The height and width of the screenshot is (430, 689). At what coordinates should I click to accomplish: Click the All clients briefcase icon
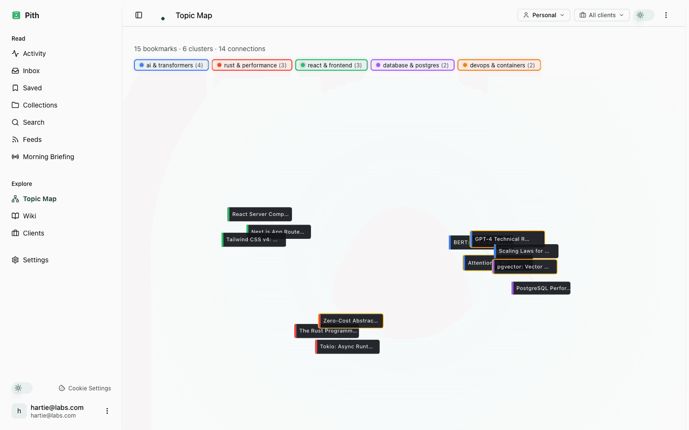point(583,15)
